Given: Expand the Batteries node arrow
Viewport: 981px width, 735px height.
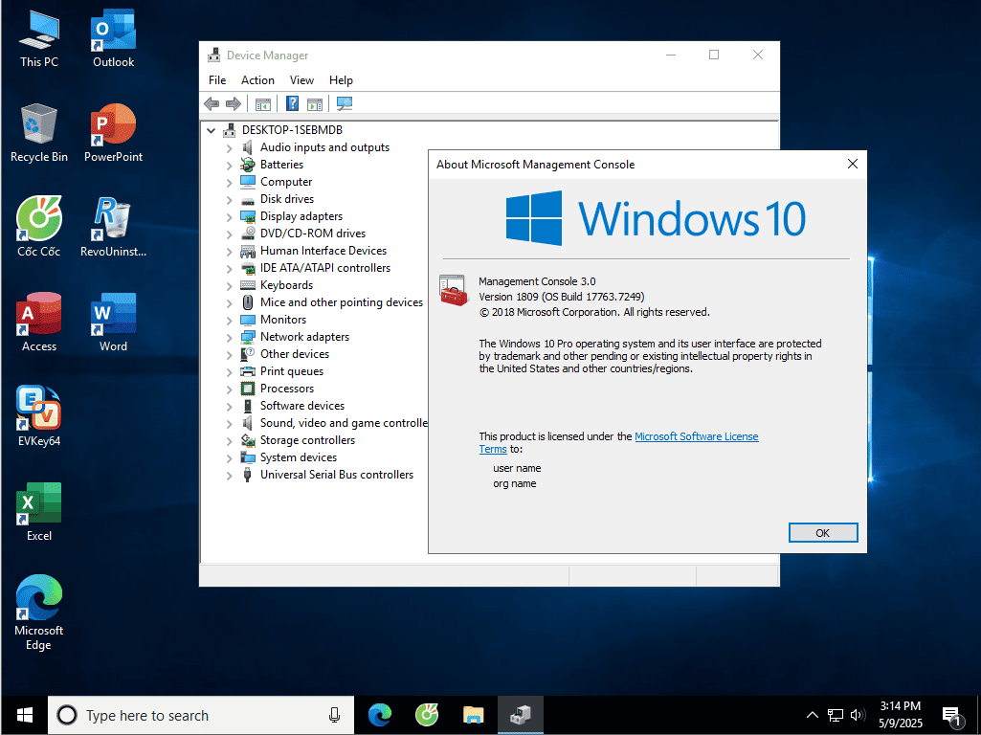Looking at the screenshot, I should 229,166.
